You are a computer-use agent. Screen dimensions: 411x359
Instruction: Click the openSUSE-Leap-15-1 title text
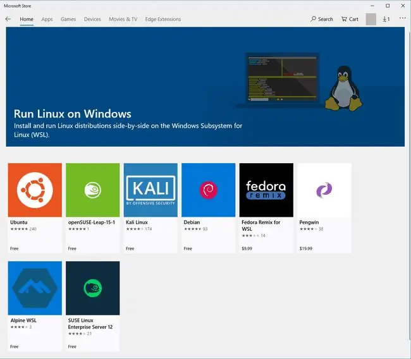(x=92, y=222)
